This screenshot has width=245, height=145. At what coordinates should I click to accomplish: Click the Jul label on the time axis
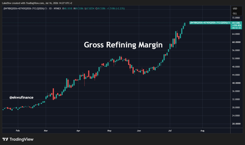[x=170, y=131]
